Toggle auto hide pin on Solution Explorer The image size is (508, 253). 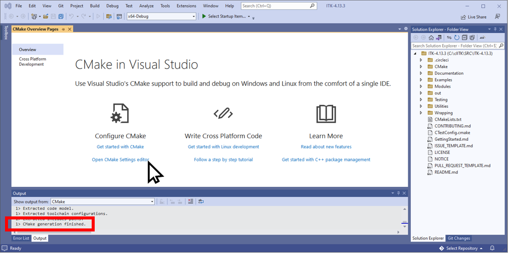[x=494, y=30]
